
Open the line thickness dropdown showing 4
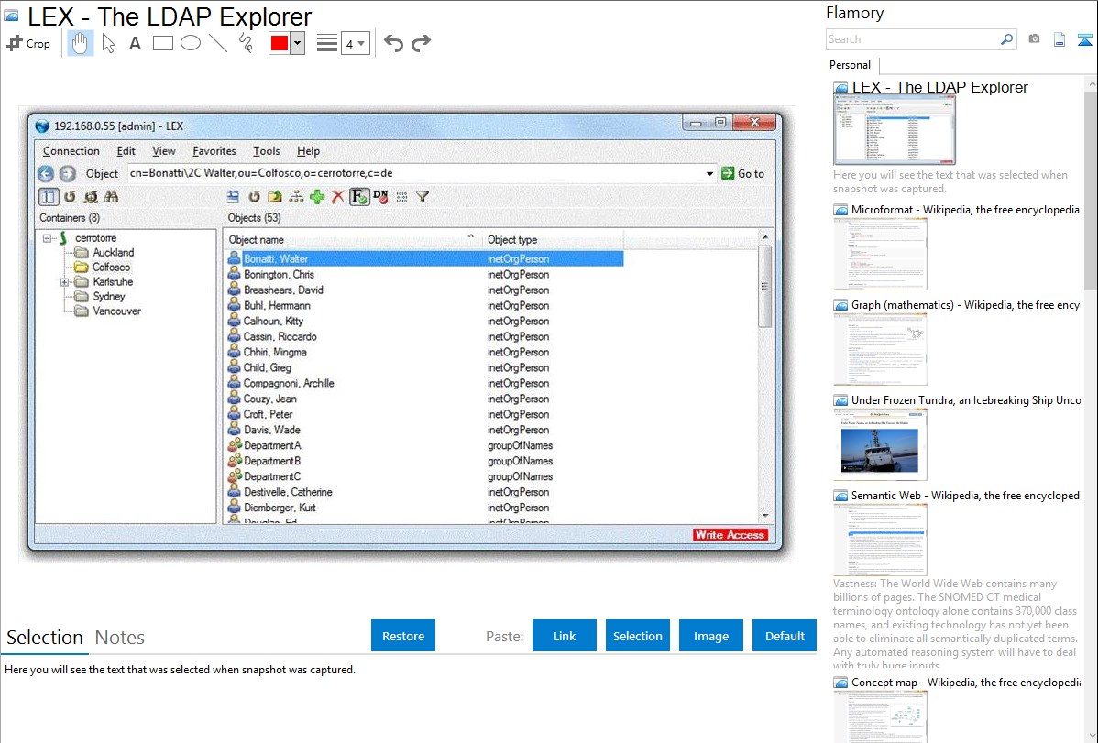pos(355,43)
